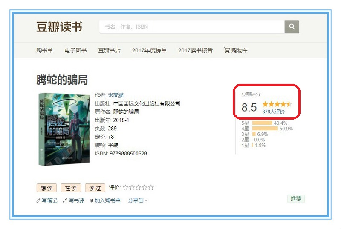Mark the book as 读过
Image resolution: width=341 pixels, height=229 pixels.
(95, 188)
